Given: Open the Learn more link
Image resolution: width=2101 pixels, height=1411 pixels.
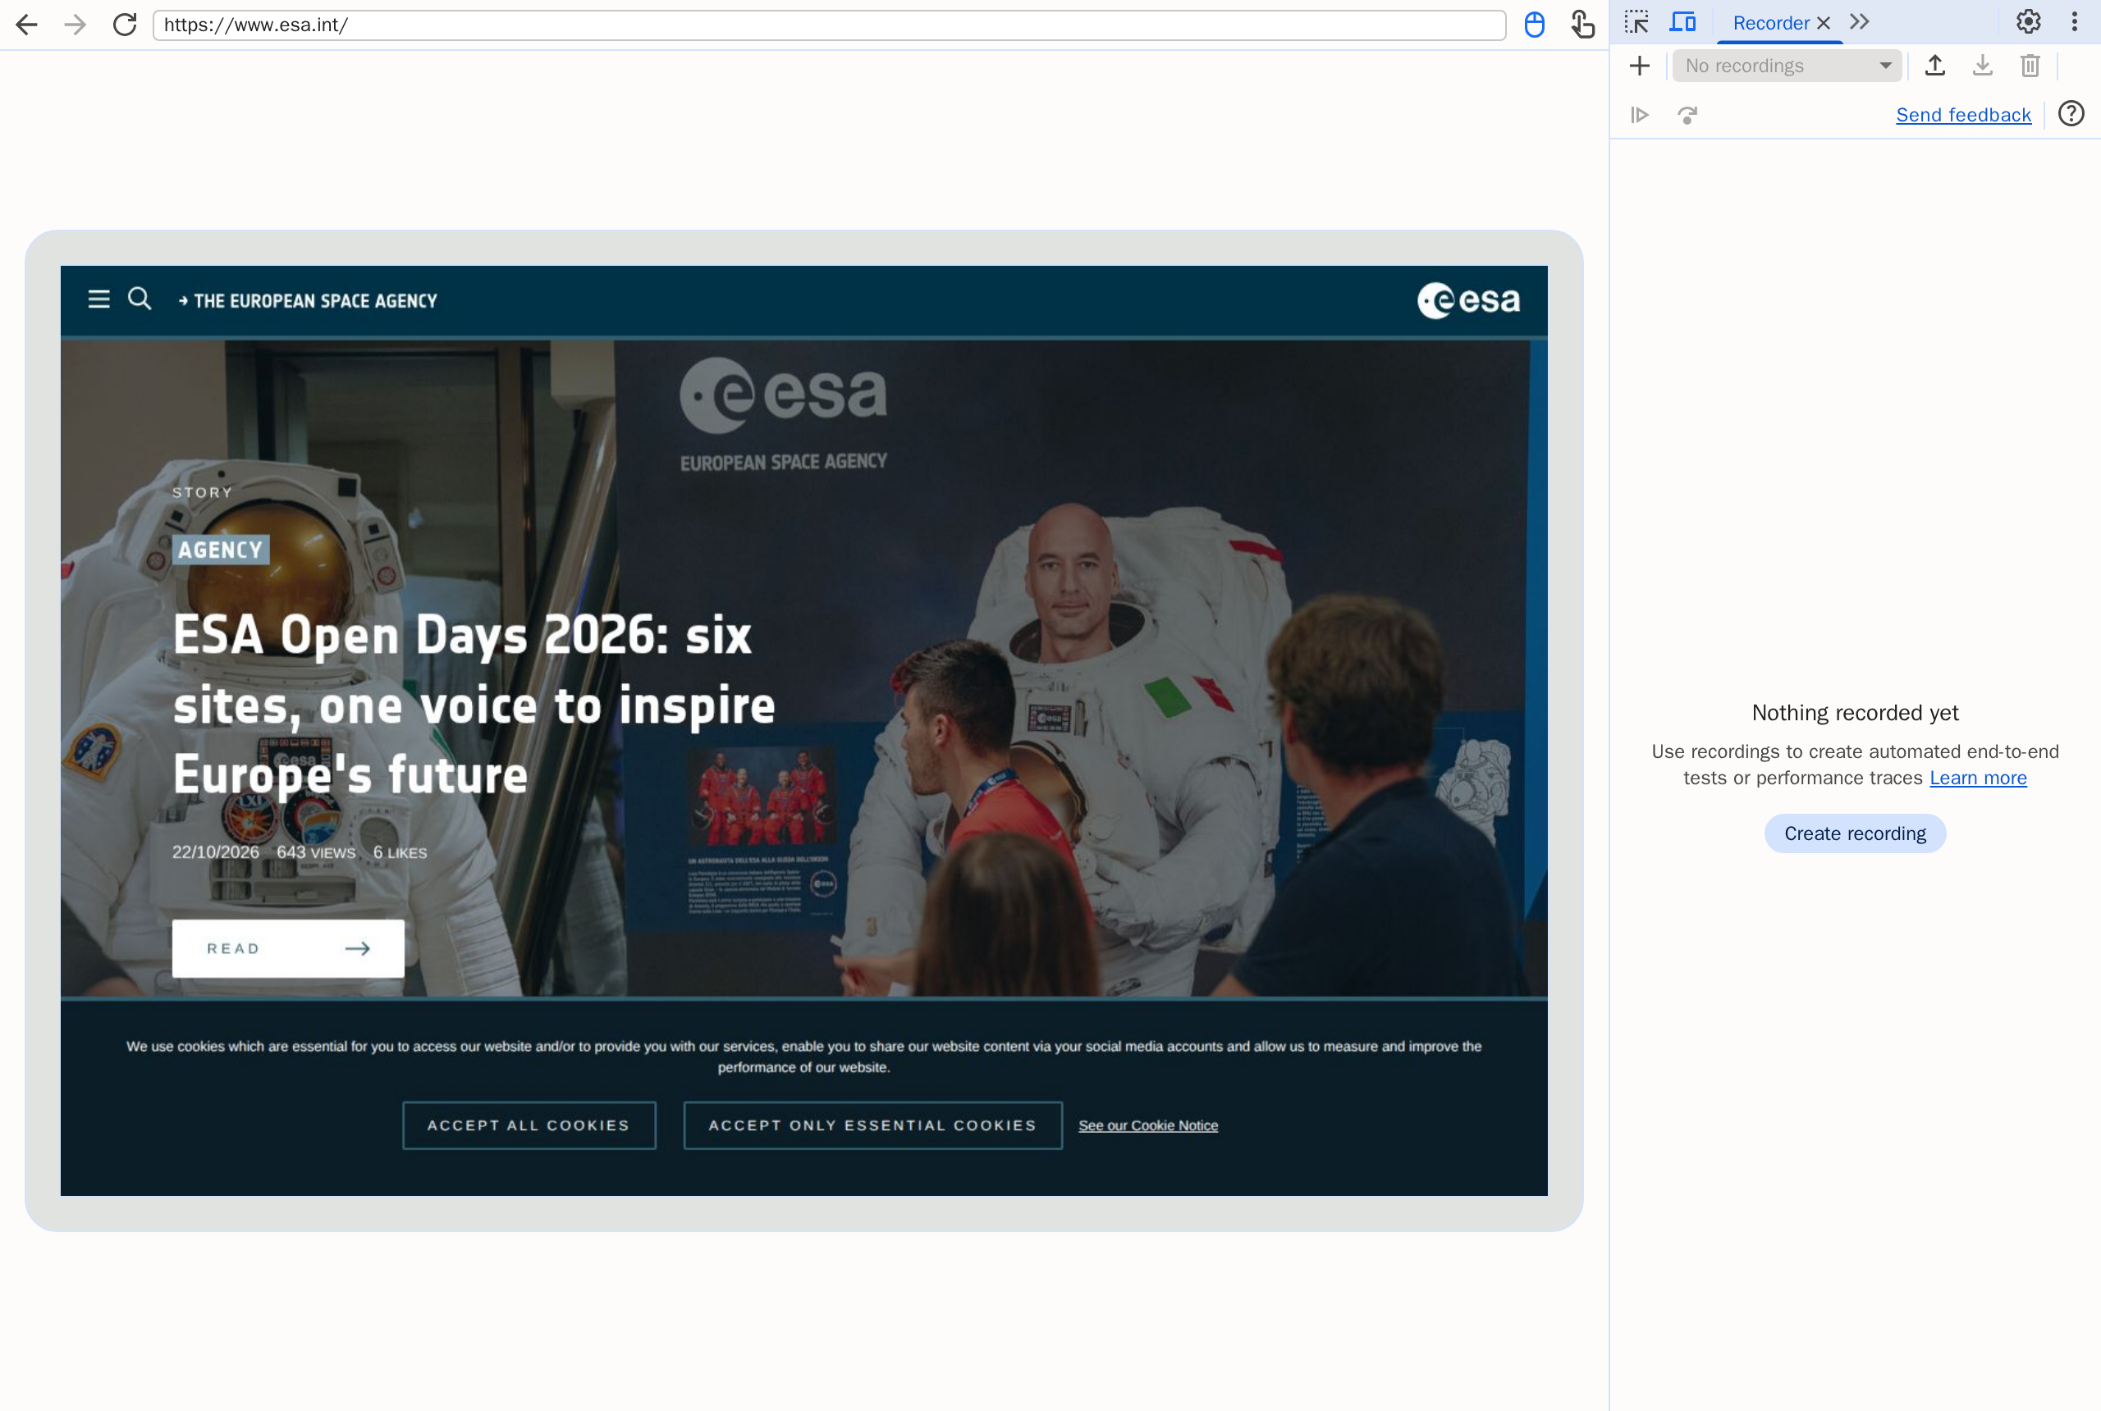Looking at the screenshot, I should pos(1978,778).
